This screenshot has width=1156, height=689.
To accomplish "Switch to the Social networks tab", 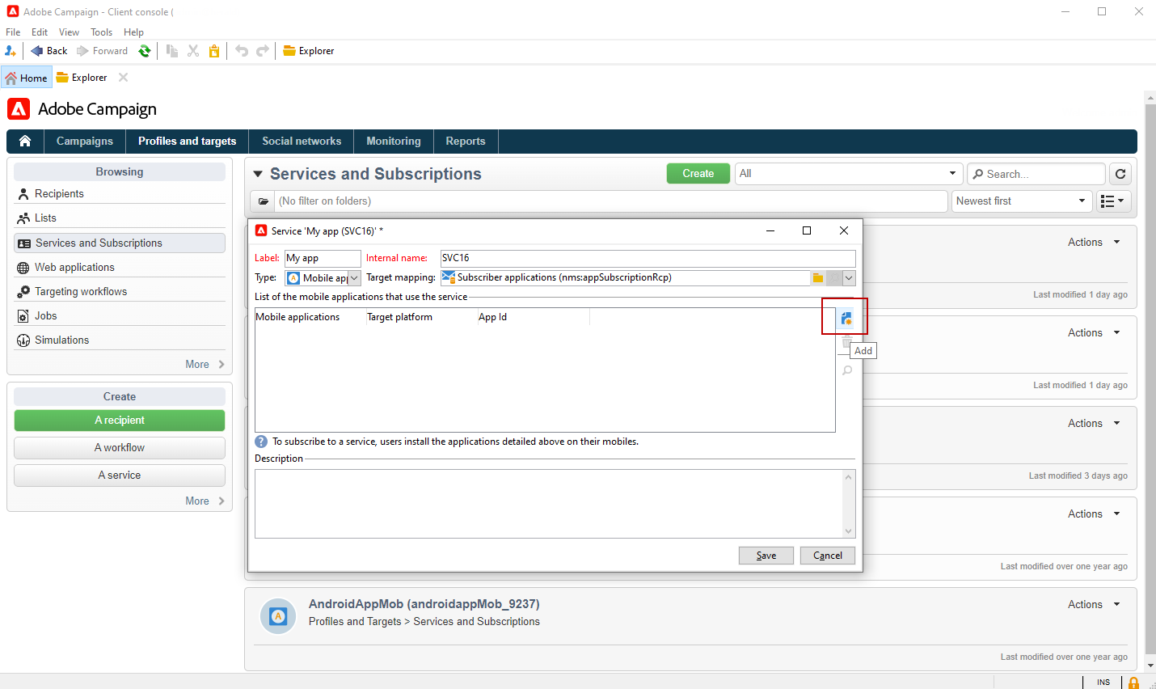I will 302,142.
